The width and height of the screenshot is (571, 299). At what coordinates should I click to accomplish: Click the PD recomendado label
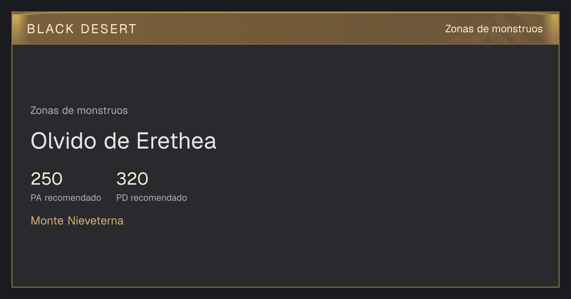[151, 198]
